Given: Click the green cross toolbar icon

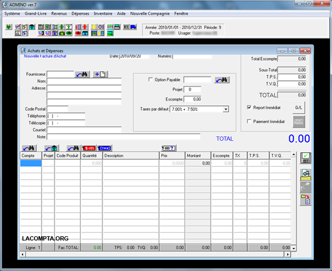Looking at the screenshot, I should coord(62,27).
